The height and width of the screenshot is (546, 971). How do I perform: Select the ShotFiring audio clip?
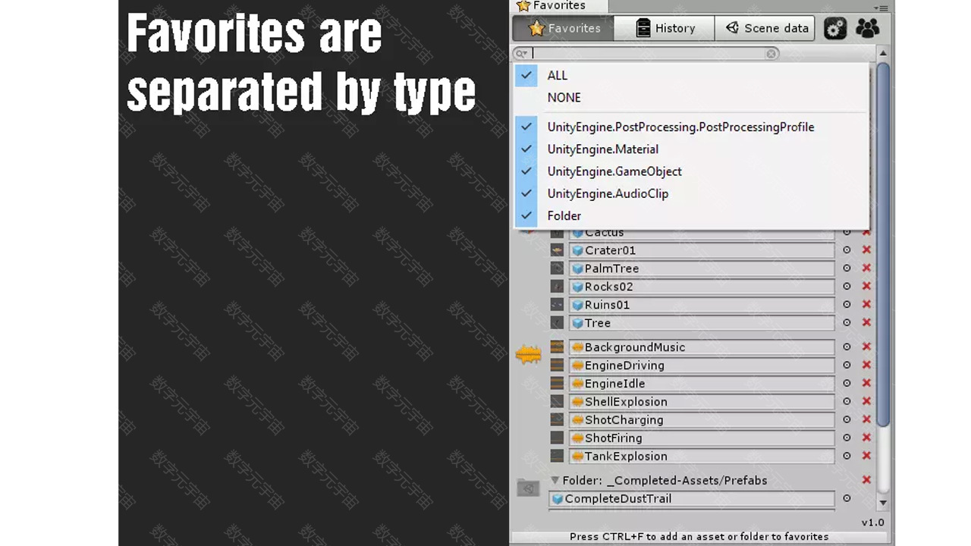[702, 438]
